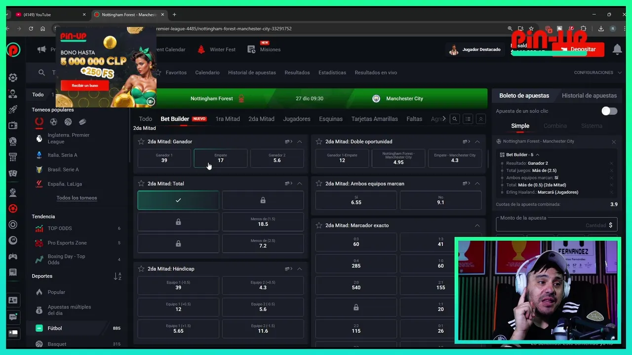This screenshot has width=632, height=355.
Task: Open Chrome downloads icon
Action: pyautogui.click(x=601, y=29)
